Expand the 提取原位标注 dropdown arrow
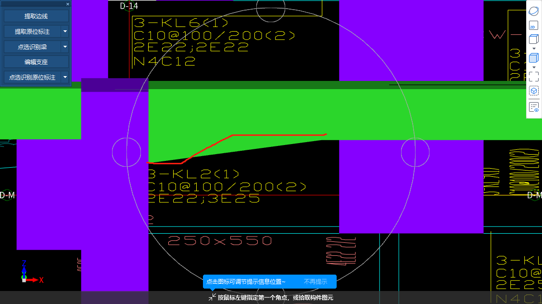Screen dimensions: 542x304 pyautogui.click(x=65, y=31)
